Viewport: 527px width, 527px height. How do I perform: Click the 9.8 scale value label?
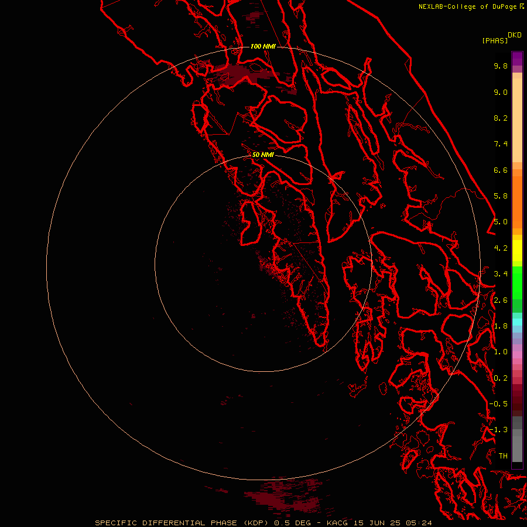(x=501, y=66)
